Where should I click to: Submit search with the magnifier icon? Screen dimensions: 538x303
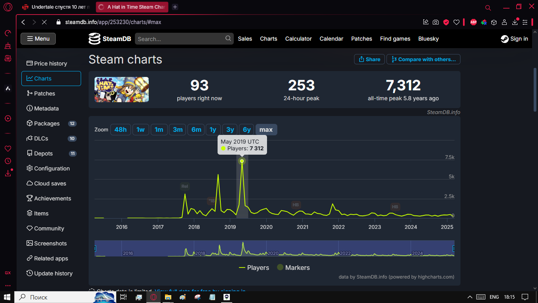click(x=228, y=39)
